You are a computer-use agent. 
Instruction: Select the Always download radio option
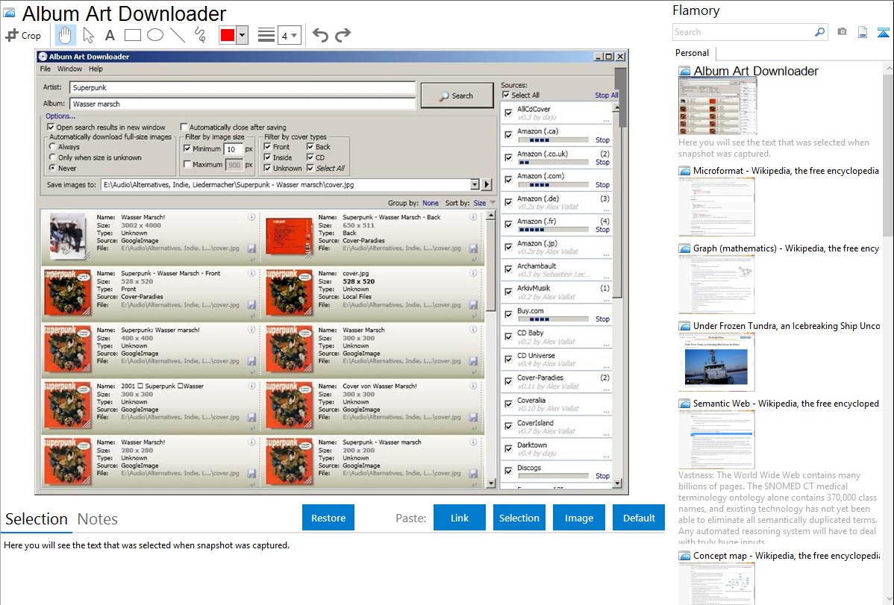pyautogui.click(x=52, y=146)
